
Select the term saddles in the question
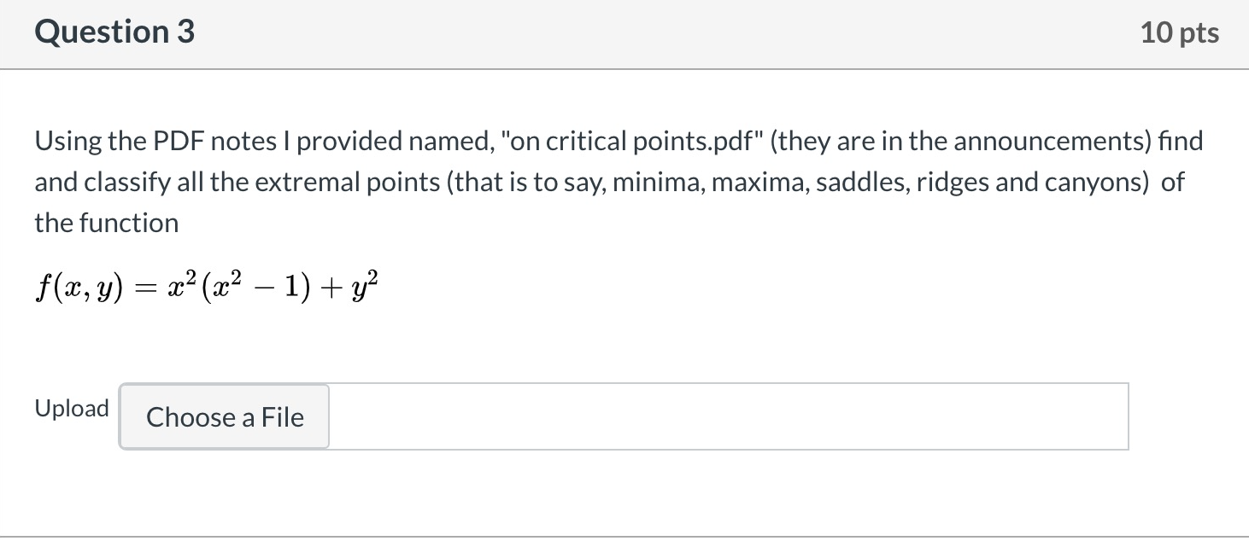click(x=860, y=181)
